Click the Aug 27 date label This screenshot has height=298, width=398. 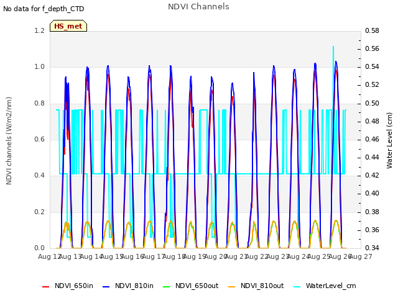point(361,257)
